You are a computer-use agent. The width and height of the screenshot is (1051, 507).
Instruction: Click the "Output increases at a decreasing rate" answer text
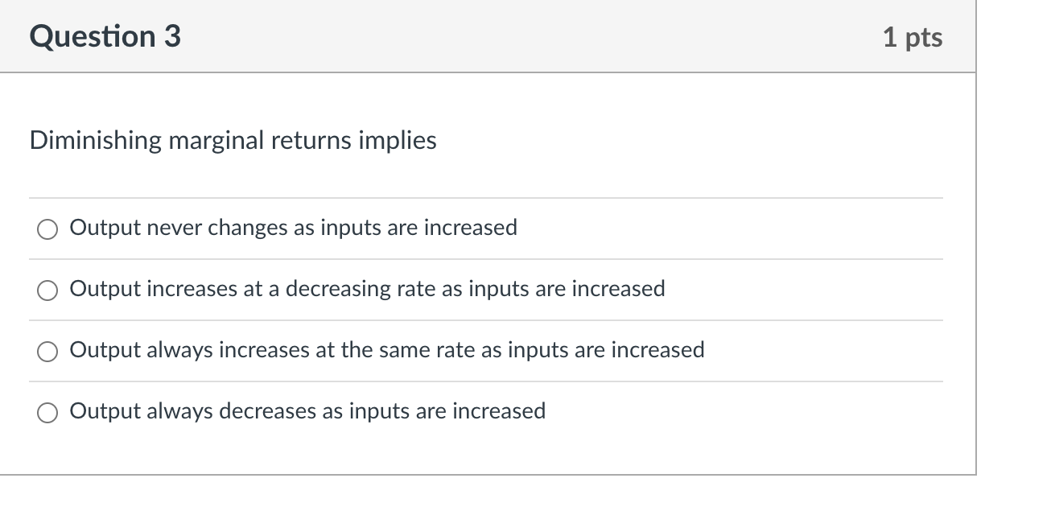tap(367, 289)
